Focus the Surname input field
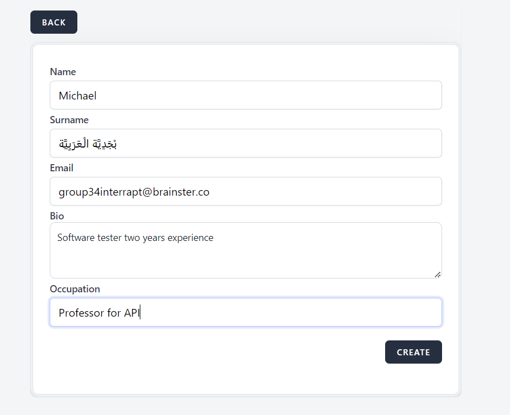 point(245,143)
